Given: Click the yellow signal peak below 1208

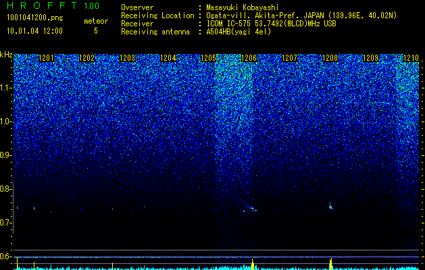Looking at the screenshot, I should [x=330, y=264].
